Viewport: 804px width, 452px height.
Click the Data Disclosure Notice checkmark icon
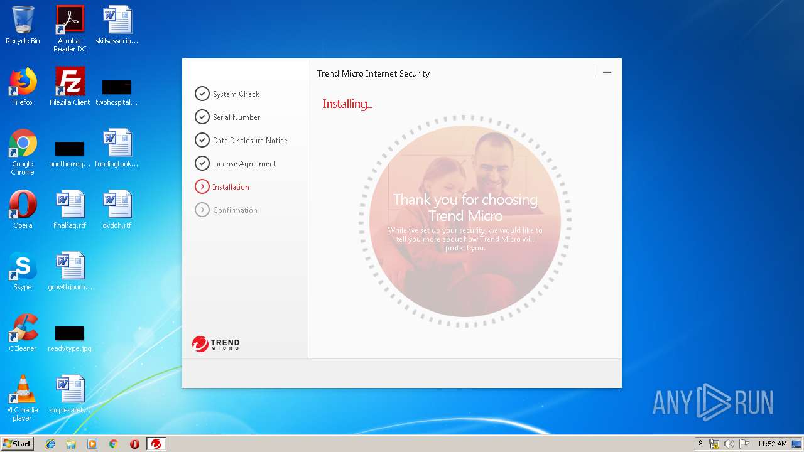coord(202,140)
